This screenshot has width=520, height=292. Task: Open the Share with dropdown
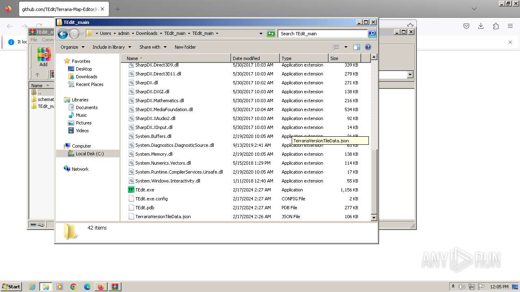point(153,47)
